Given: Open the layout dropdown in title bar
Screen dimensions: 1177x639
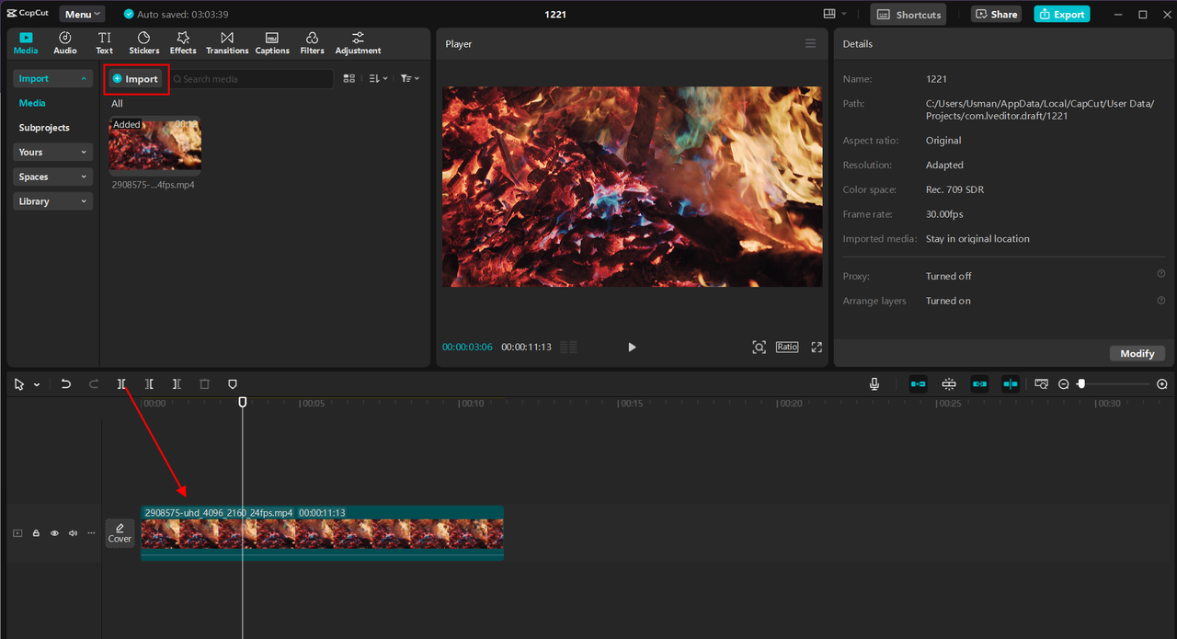Looking at the screenshot, I should 836,14.
